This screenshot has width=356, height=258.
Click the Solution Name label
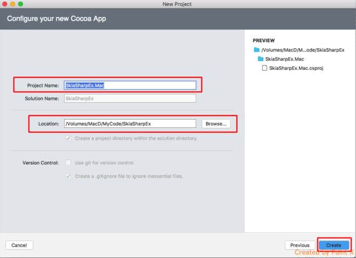point(42,98)
